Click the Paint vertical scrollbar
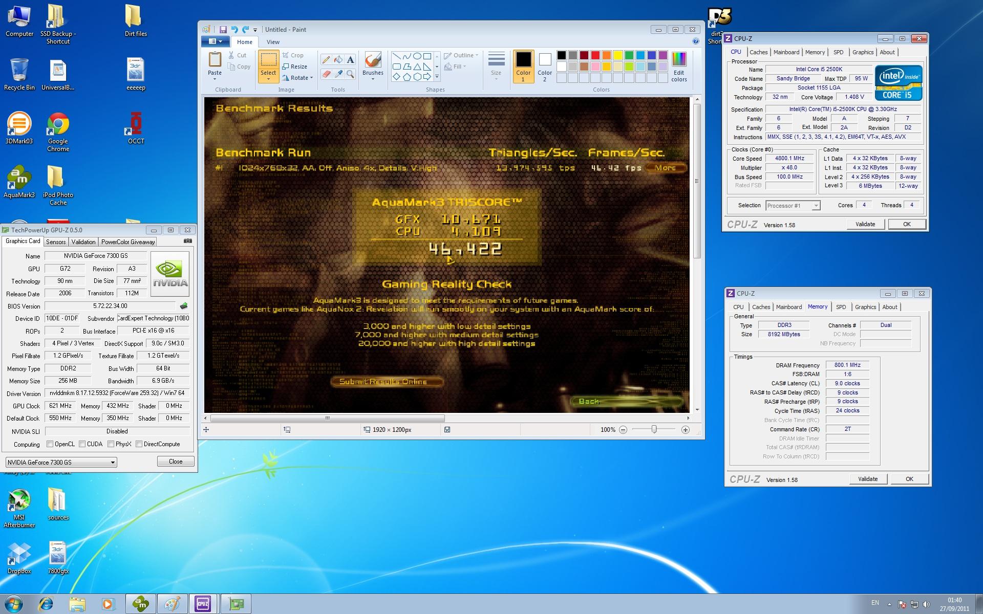 click(x=697, y=182)
